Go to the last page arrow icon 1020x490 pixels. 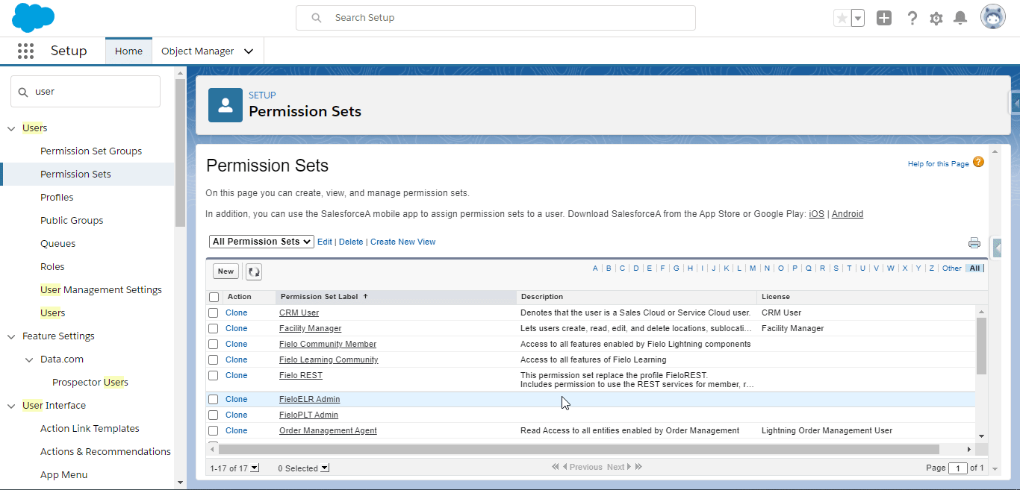pos(638,467)
